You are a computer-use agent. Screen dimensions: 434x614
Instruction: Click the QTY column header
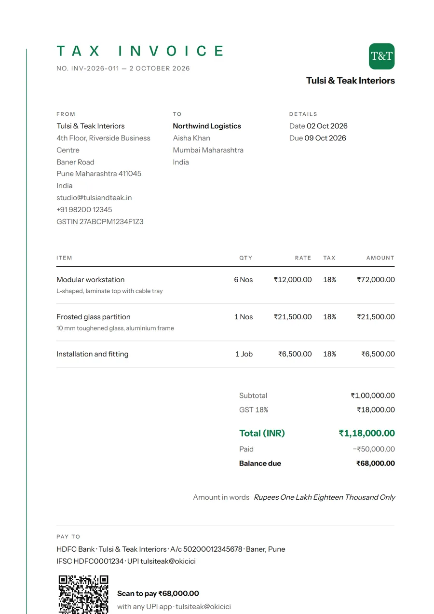point(246,258)
